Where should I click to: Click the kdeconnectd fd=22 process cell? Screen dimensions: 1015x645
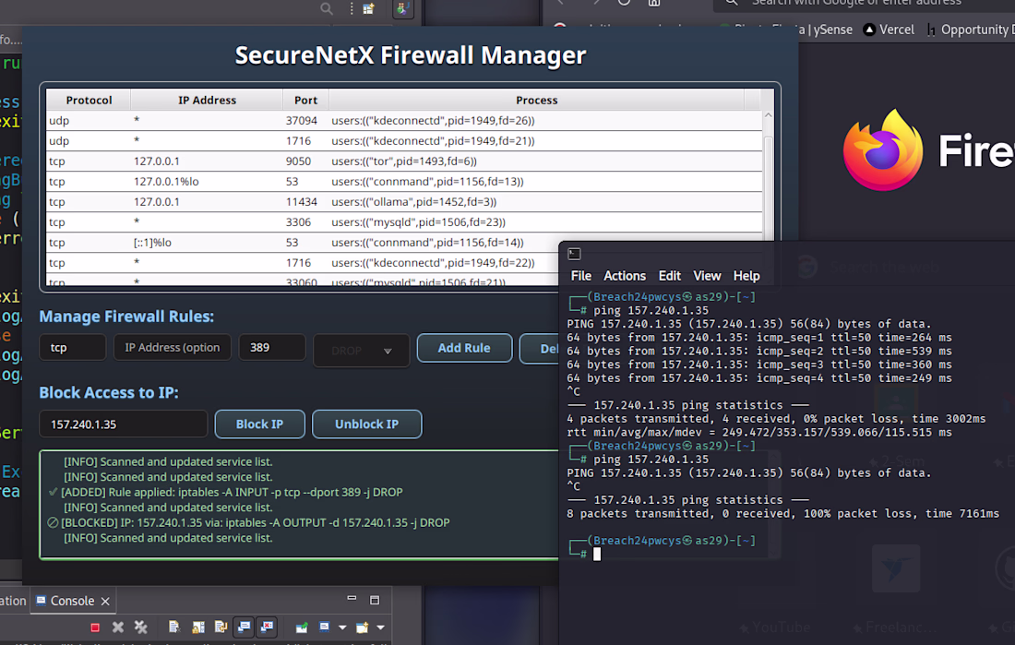pos(433,263)
